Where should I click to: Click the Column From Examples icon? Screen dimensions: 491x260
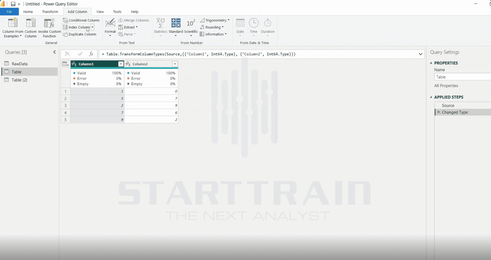13,23
